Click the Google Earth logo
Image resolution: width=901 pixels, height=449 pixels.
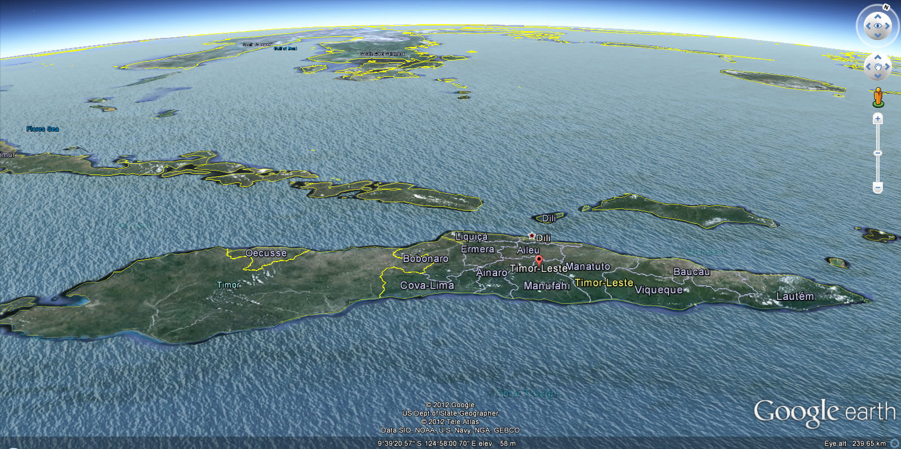[824, 412]
